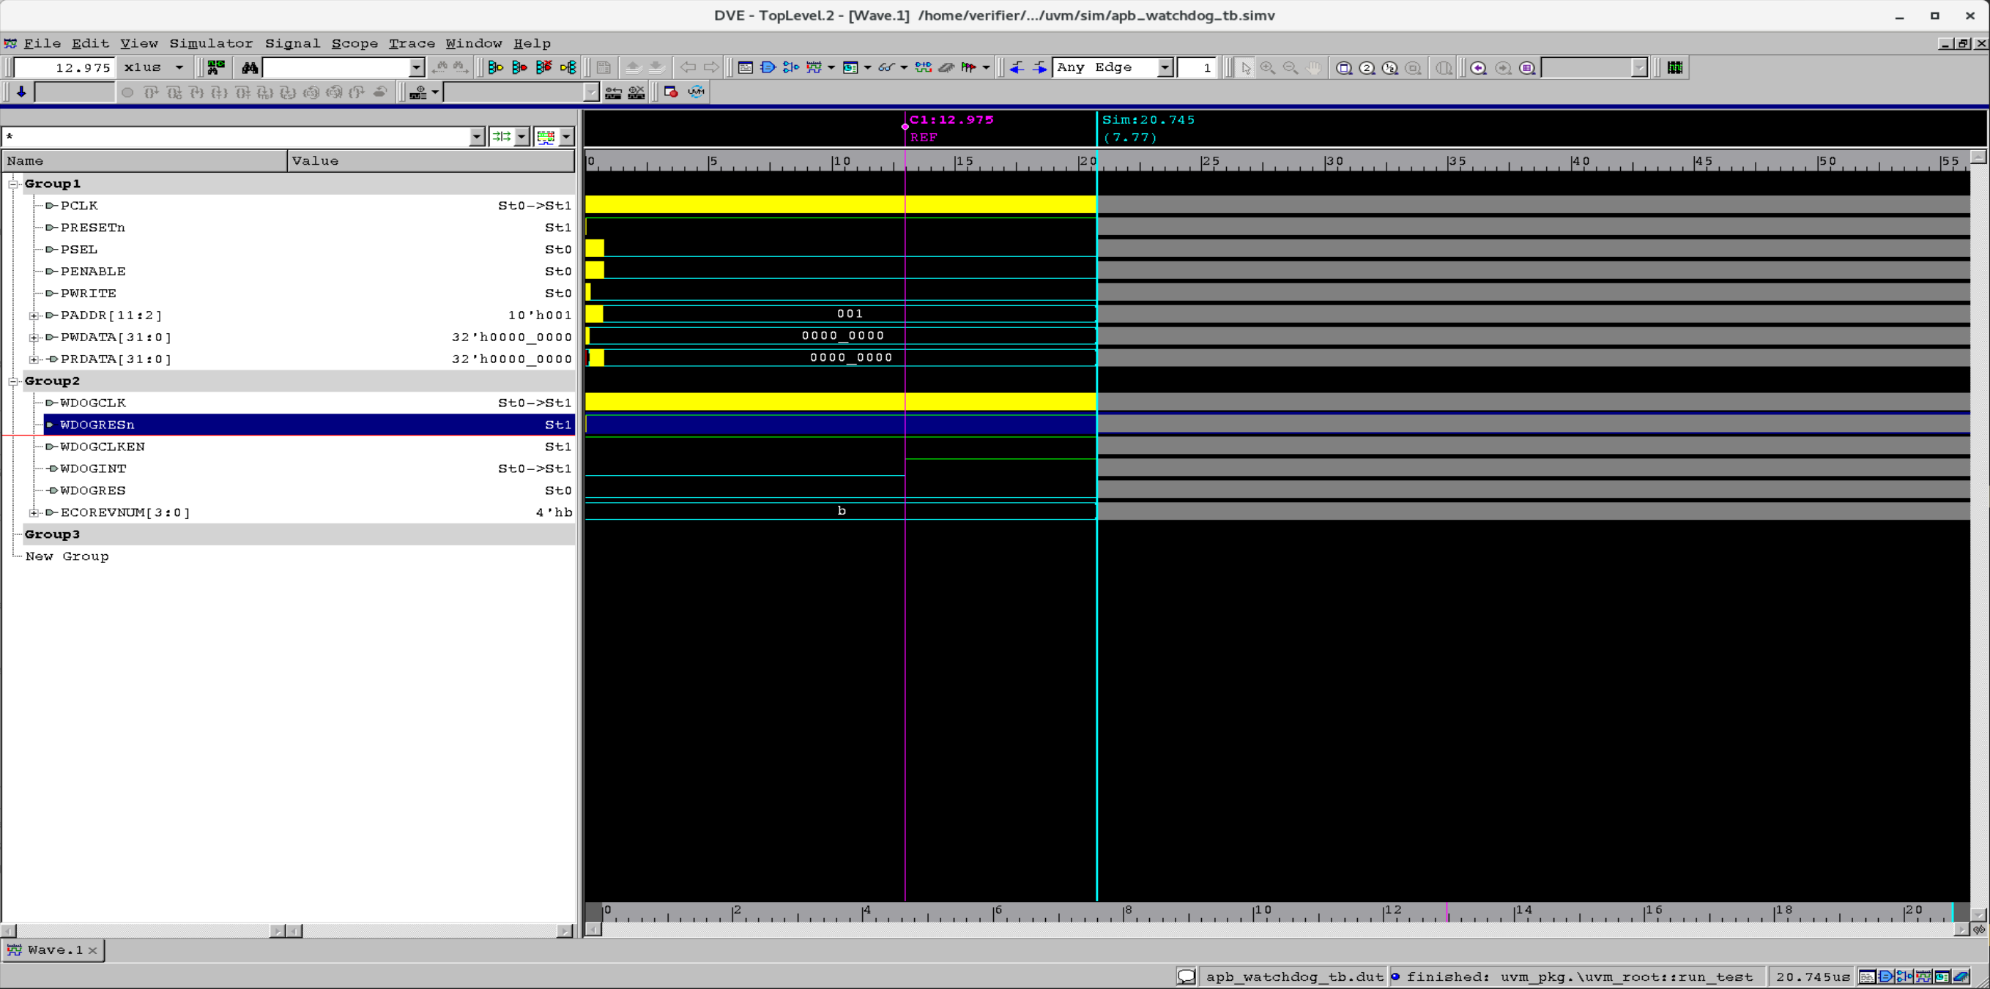Expand the PADDR[11:2] bus signal
1990x989 pixels.
tap(33, 316)
